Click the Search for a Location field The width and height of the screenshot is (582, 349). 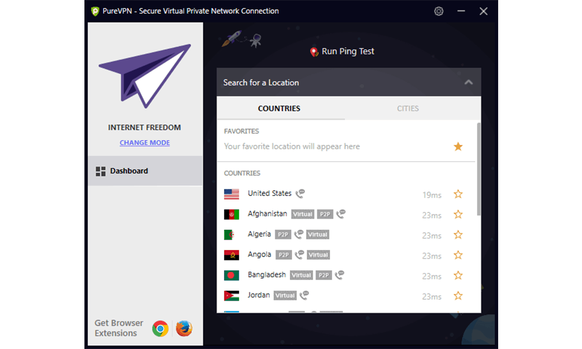(349, 83)
